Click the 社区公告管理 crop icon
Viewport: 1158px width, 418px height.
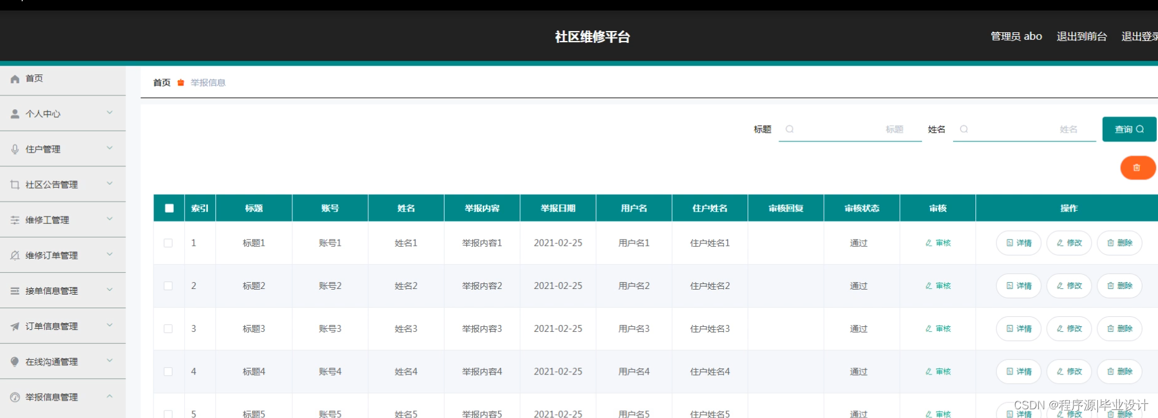(15, 185)
